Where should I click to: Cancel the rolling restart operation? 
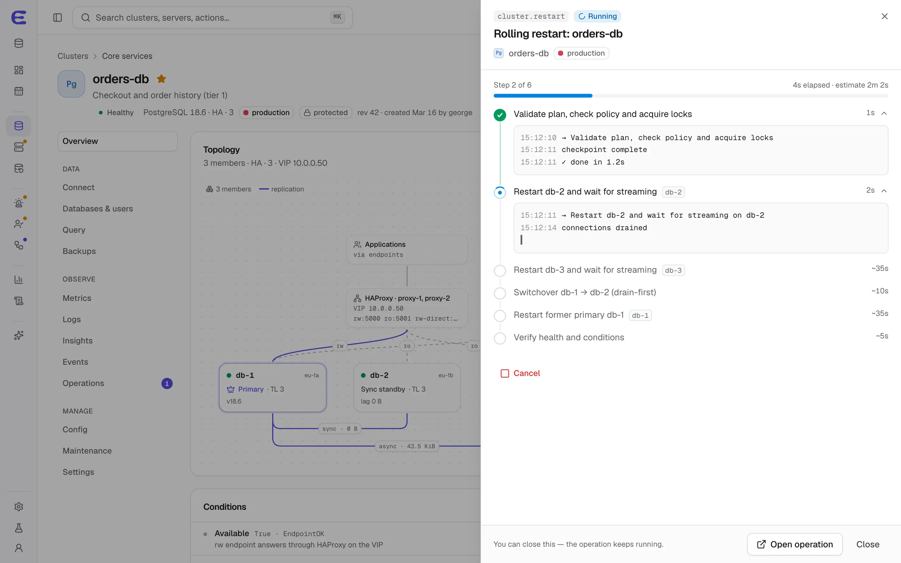pos(521,373)
